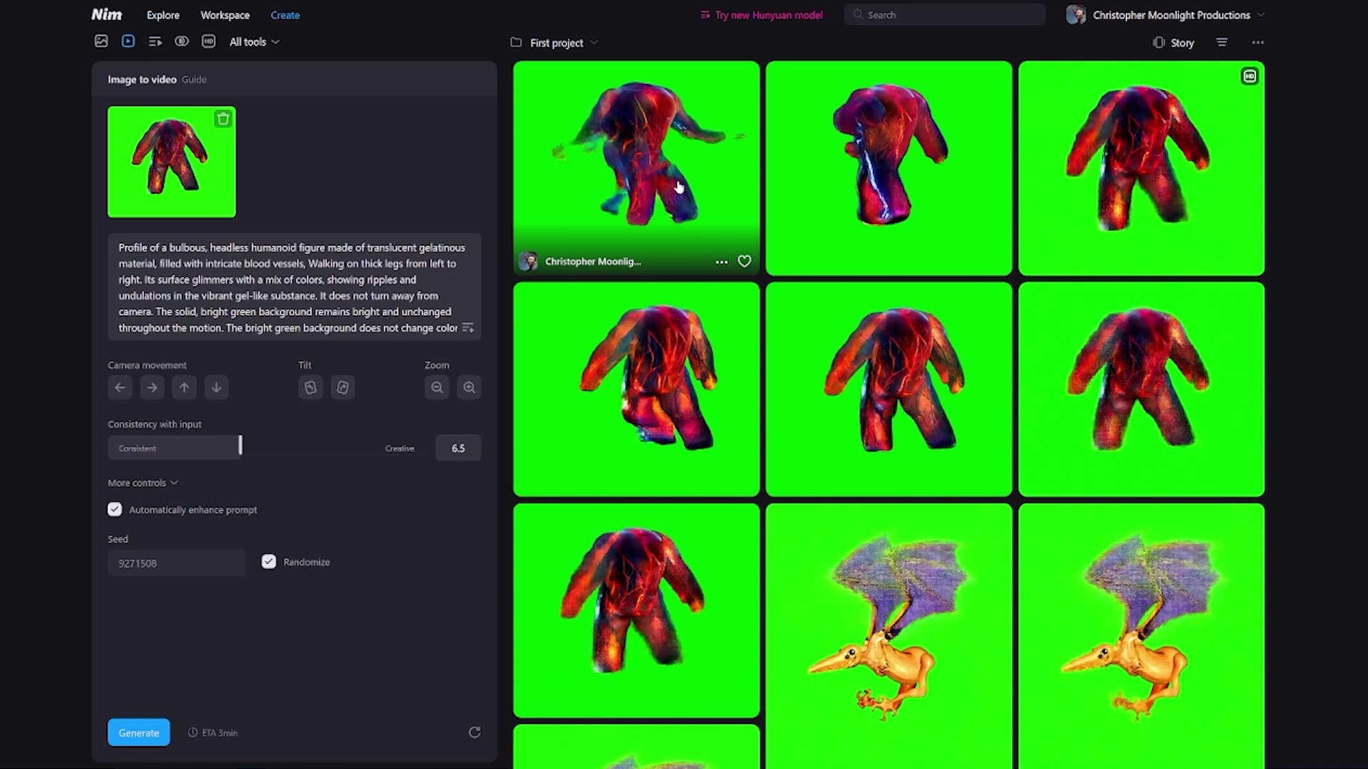1368x769 pixels.
Task: Click the Seed number input field
Action: coord(176,563)
